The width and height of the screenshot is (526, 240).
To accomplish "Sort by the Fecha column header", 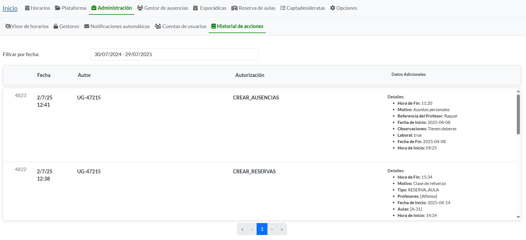I will tap(44, 75).
